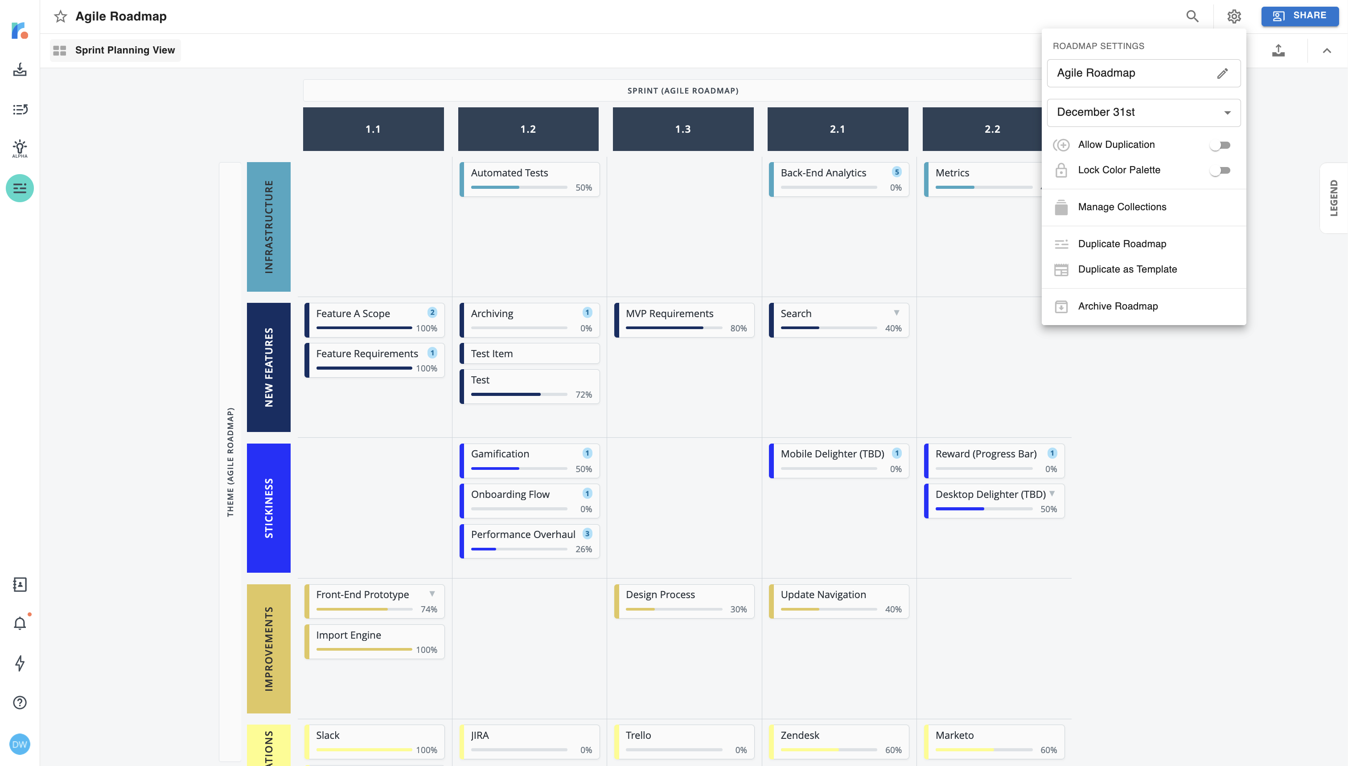Image resolution: width=1348 pixels, height=766 pixels.
Task: Select Duplicate Roadmap menu item
Action: click(1144, 244)
